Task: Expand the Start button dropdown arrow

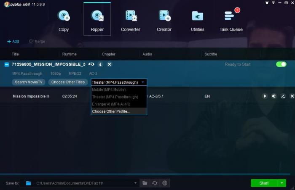Action: point(282,183)
